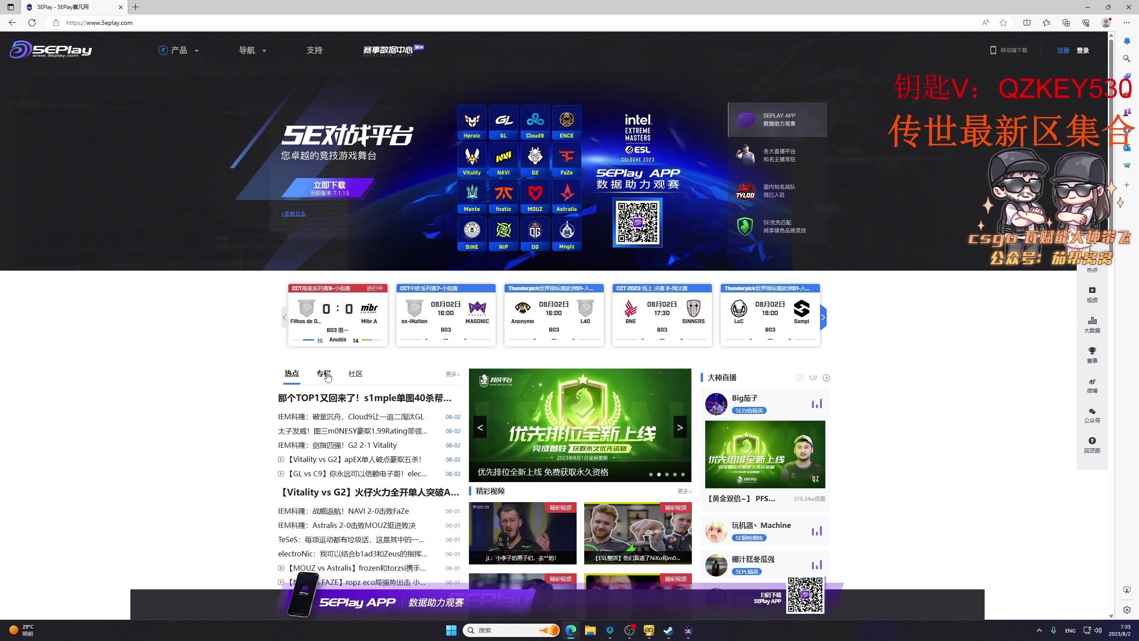The height and width of the screenshot is (641, 1139).
Task: Open the 玩机器 Machine streamer entry
Action: coord(765,531)
